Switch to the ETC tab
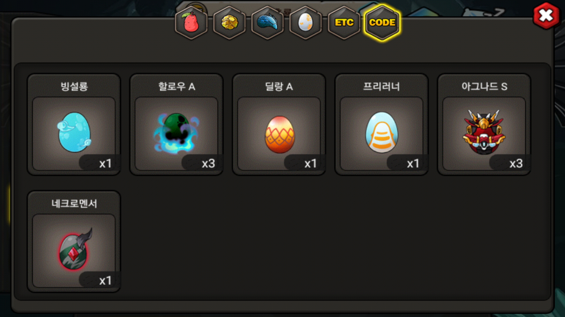The height and width of the screenshot is (317, 565). [x=344, y=23]
